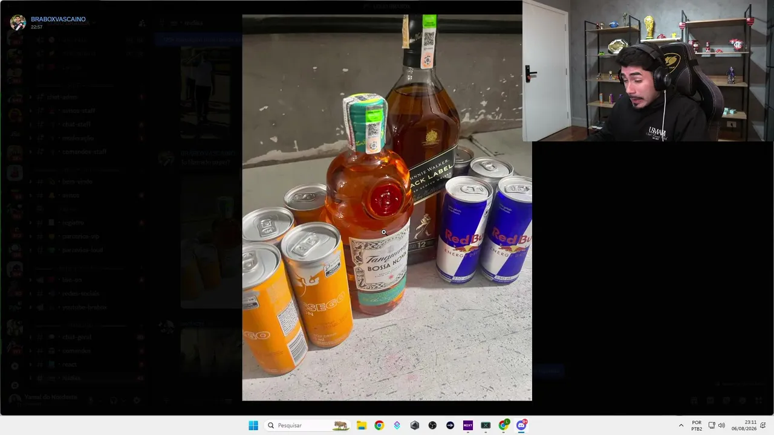Image resolution: width=774 pixels, height=435 pixels.
Task: Open the purple NEXT app in taskbar
Action: click(468, 425)
